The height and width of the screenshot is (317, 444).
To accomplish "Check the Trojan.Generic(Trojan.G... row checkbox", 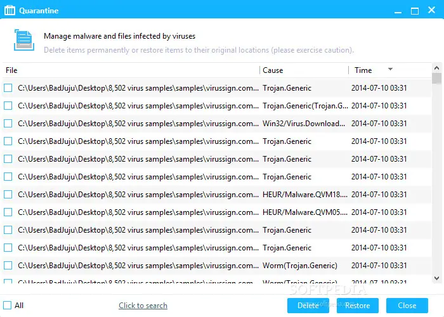I will click(x=8, y=106).
